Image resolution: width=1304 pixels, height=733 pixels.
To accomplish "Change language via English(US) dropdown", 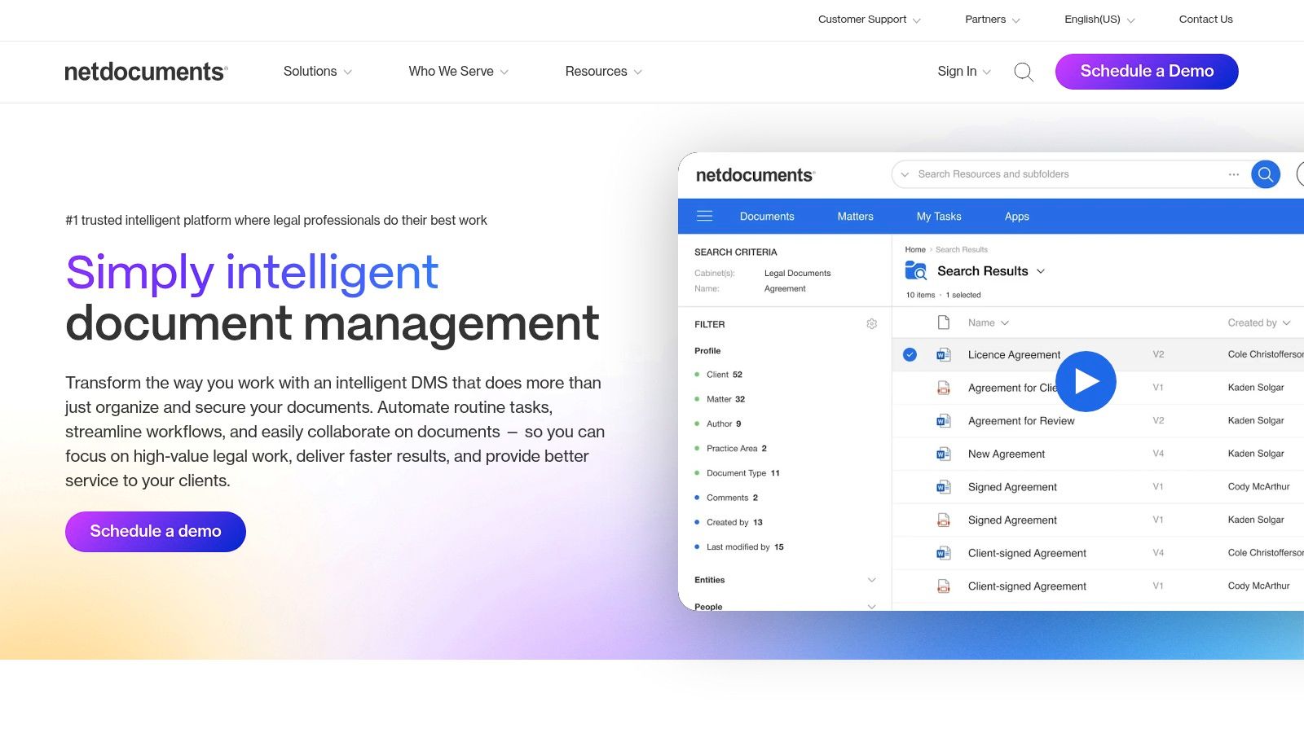I will [x=1099, y=20].
